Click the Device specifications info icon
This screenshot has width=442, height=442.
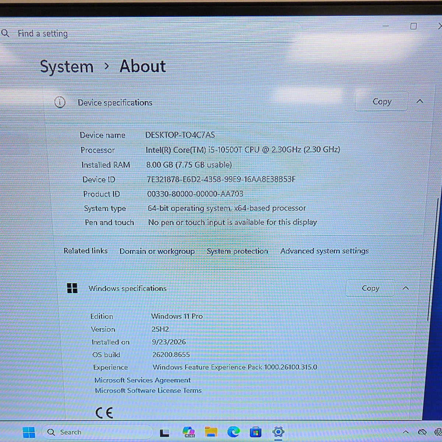60,102
